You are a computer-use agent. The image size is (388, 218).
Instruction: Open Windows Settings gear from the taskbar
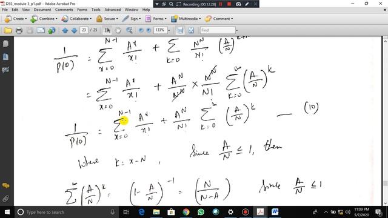click(230, 212)
